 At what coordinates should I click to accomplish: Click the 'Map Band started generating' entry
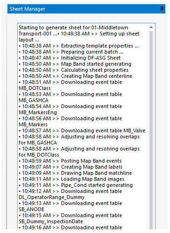[x=75, y=64]
